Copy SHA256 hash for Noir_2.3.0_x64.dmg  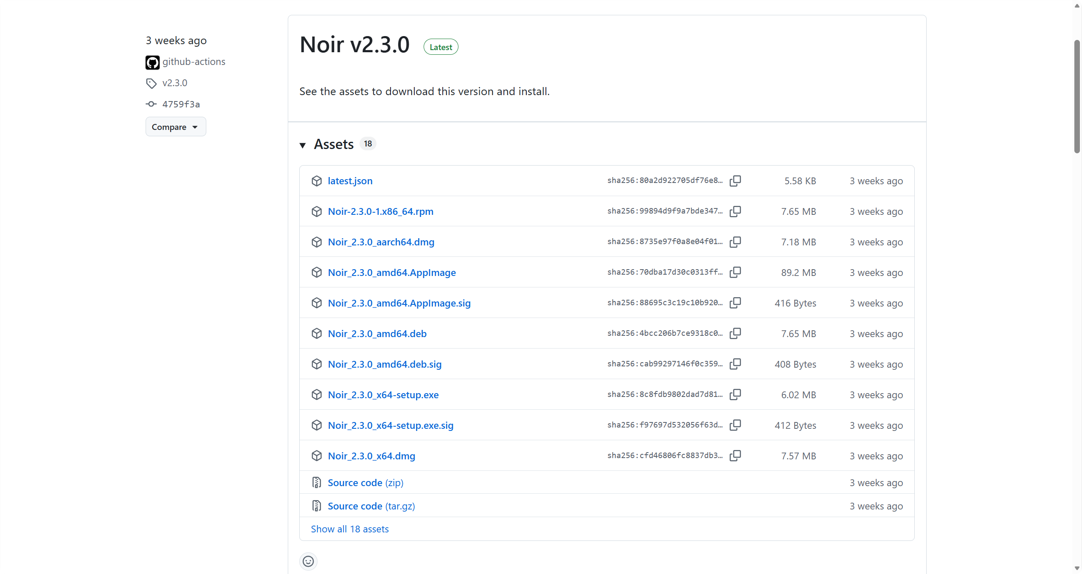[x=735, y=456]
